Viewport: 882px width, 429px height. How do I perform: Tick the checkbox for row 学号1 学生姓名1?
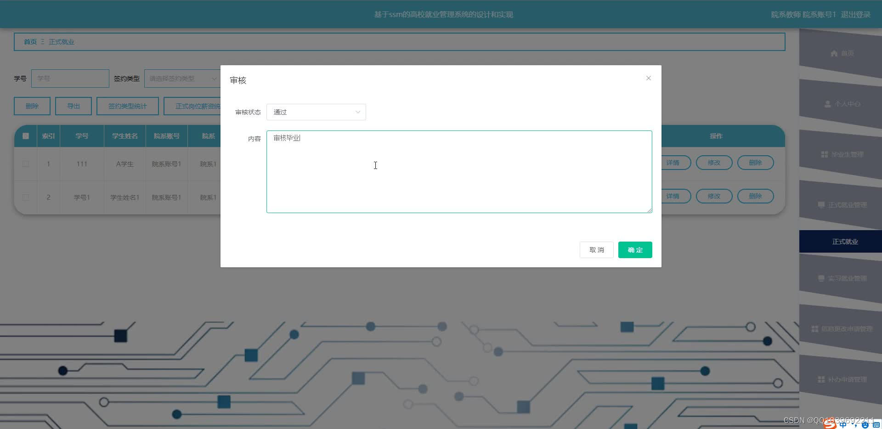26,198
